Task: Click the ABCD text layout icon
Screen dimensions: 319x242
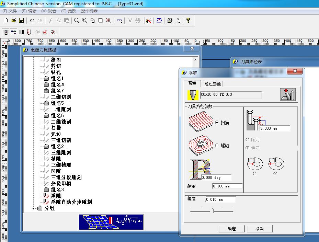Action: (138, 20)
